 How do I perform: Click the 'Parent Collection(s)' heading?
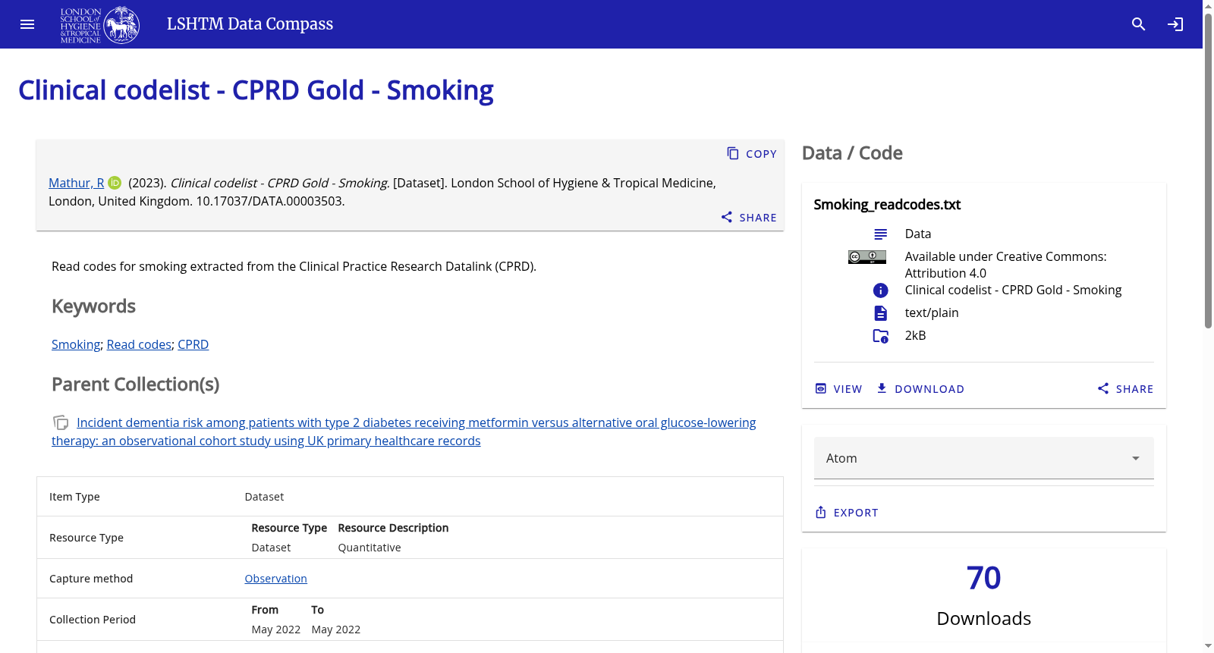(135, 385)
